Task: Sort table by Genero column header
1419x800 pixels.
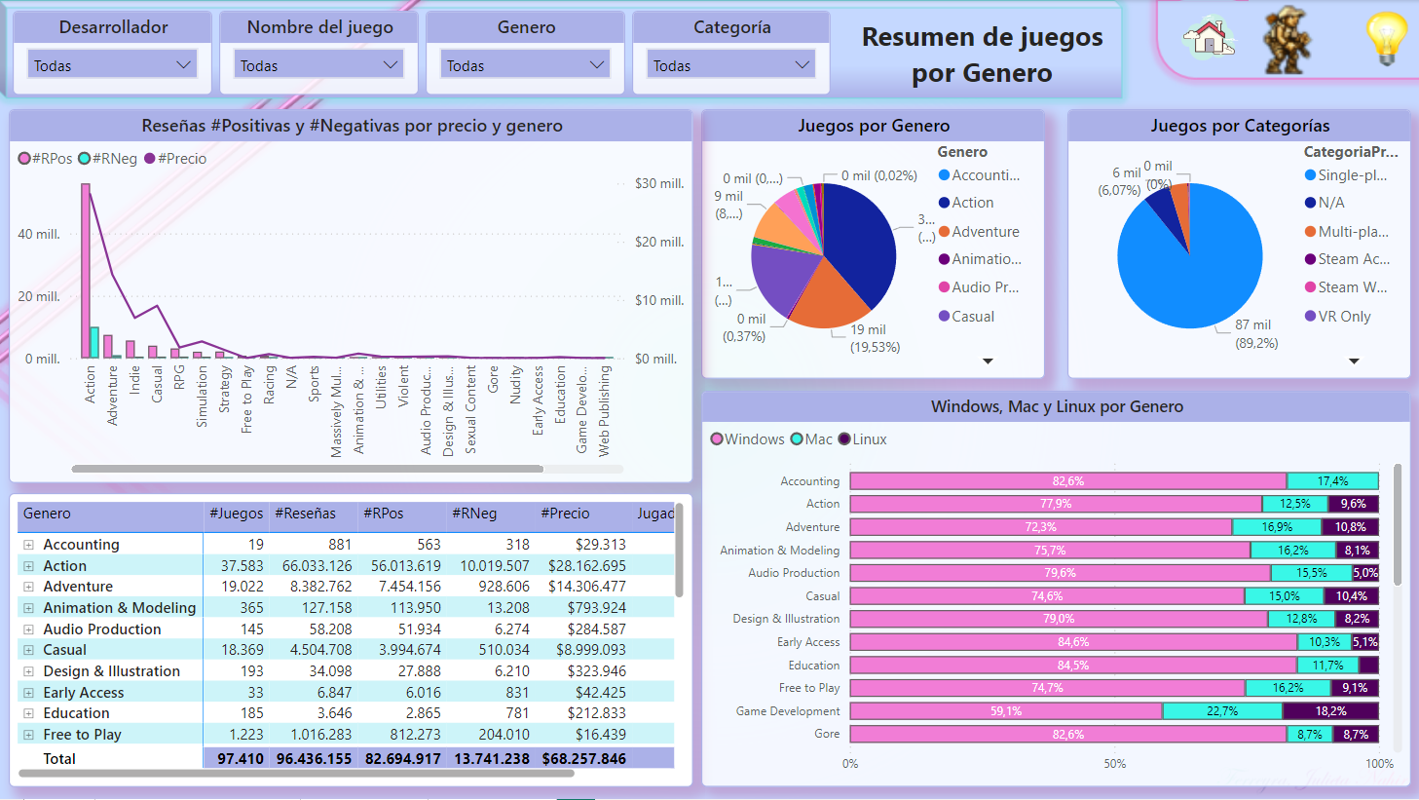Action: coord(47,514)
